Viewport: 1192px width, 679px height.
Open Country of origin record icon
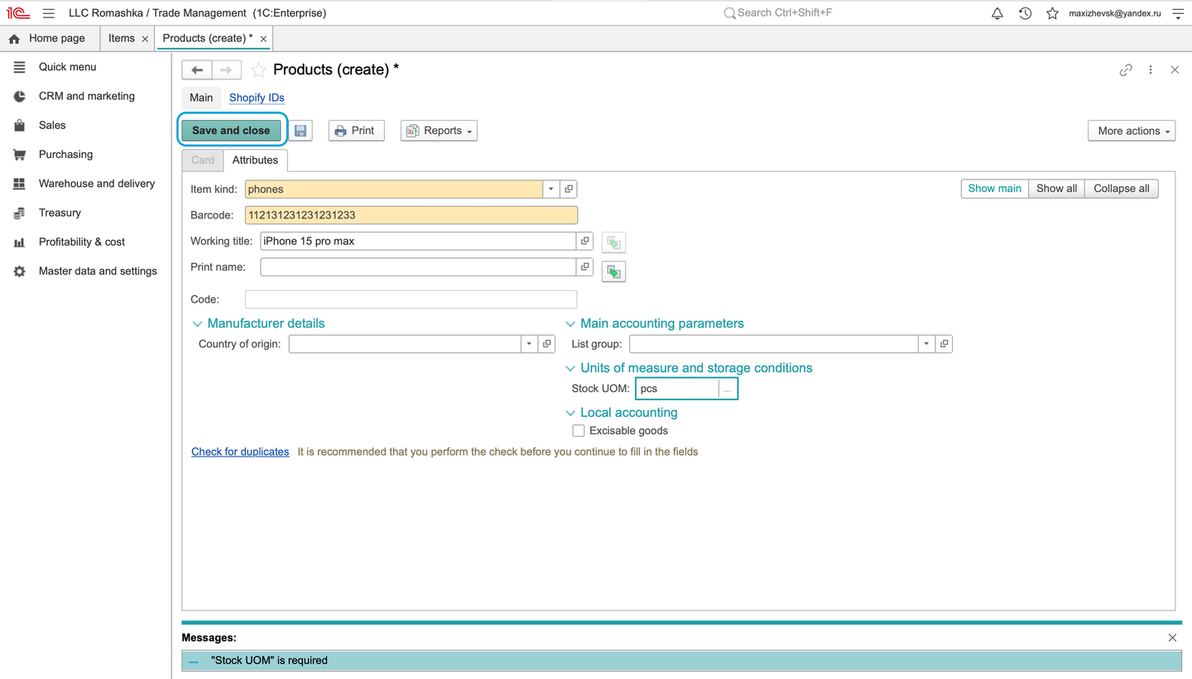click(546, 344)
